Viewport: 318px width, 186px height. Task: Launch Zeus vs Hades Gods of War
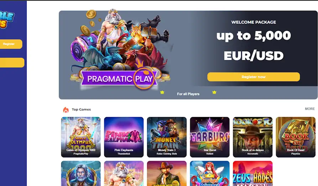[253, 174]
